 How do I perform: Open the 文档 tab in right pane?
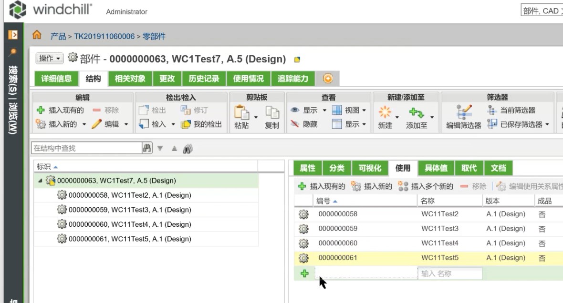499,168
